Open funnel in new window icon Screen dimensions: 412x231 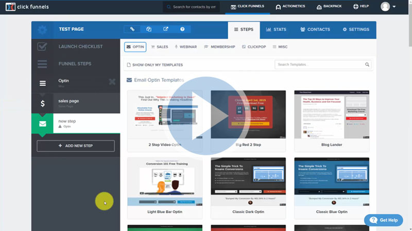click(x=165, y=29)
